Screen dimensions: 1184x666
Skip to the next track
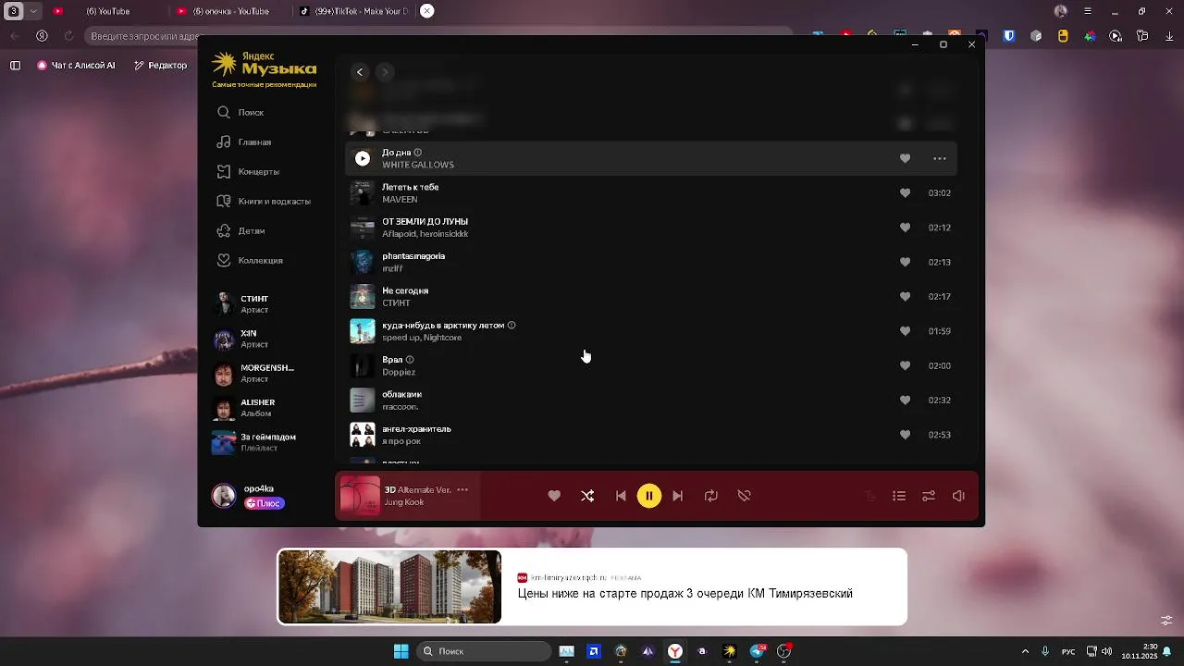pos(678,496)
